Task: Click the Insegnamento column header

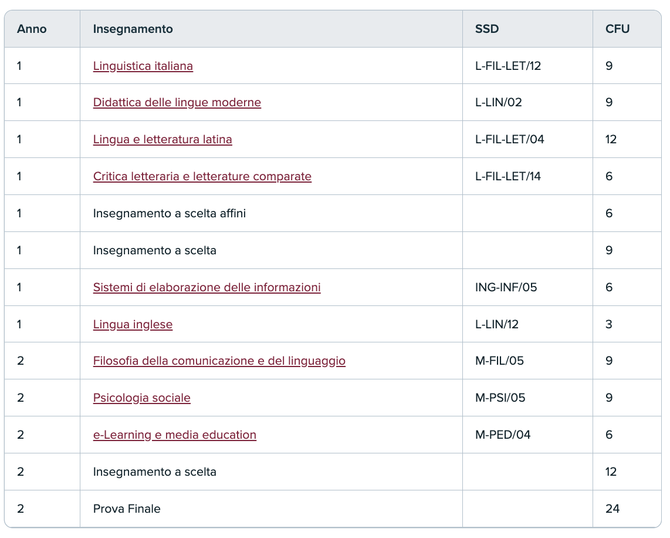Action: pyautogui.click(x=133, y=29)
